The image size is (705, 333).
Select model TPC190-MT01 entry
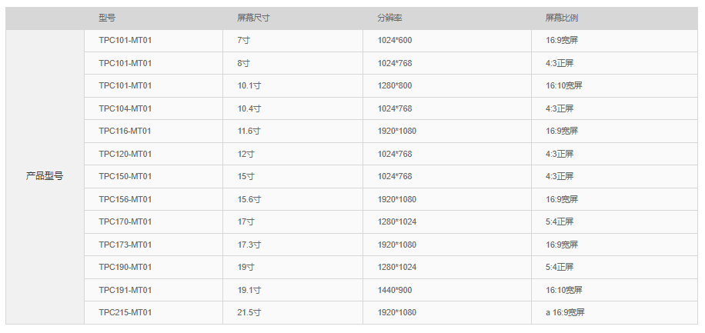[x=125, y=267]
